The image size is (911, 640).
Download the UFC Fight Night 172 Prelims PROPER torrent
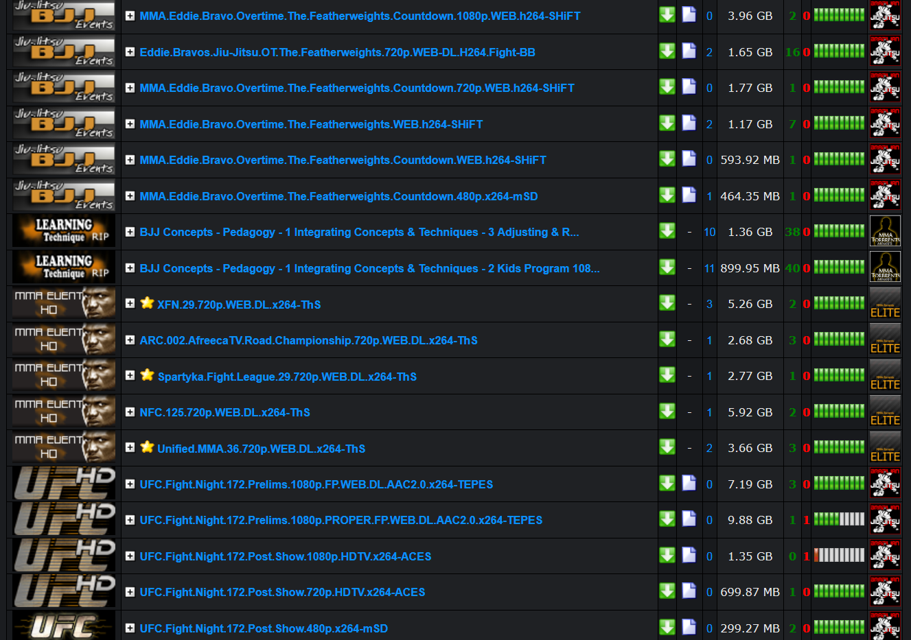667,519
